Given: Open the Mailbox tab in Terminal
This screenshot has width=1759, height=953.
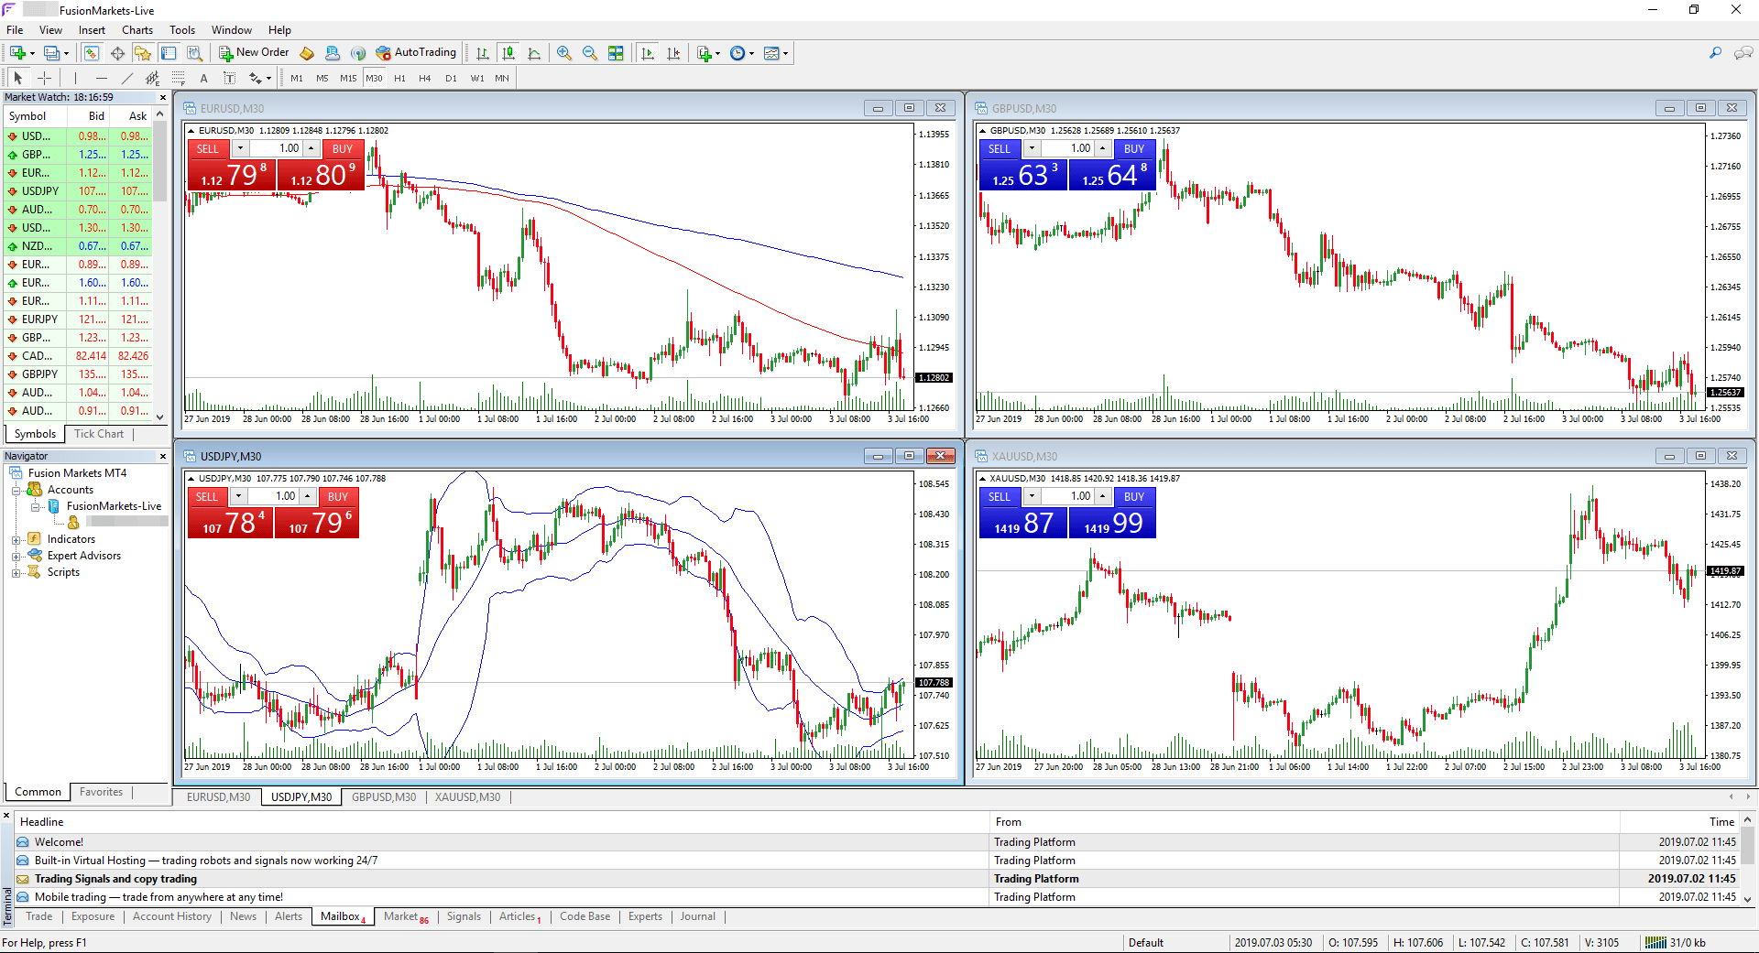Looking at the screenshot, I should coord(339,916).
